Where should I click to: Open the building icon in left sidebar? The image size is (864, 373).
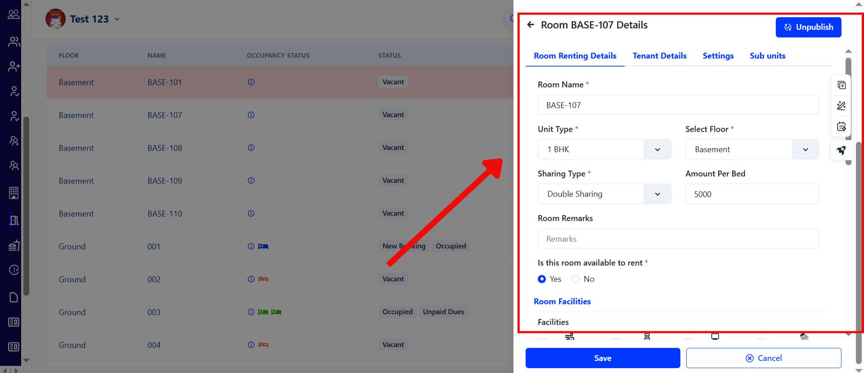point(13,193)
